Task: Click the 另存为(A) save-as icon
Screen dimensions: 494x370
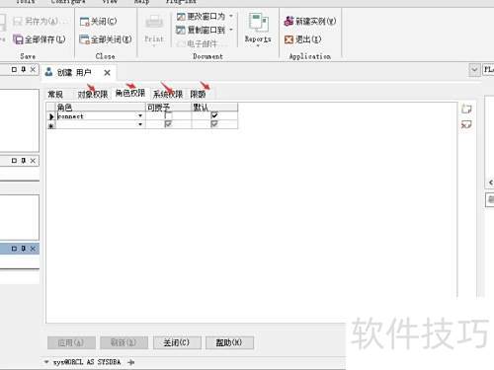Action: [x=17, y=22]
